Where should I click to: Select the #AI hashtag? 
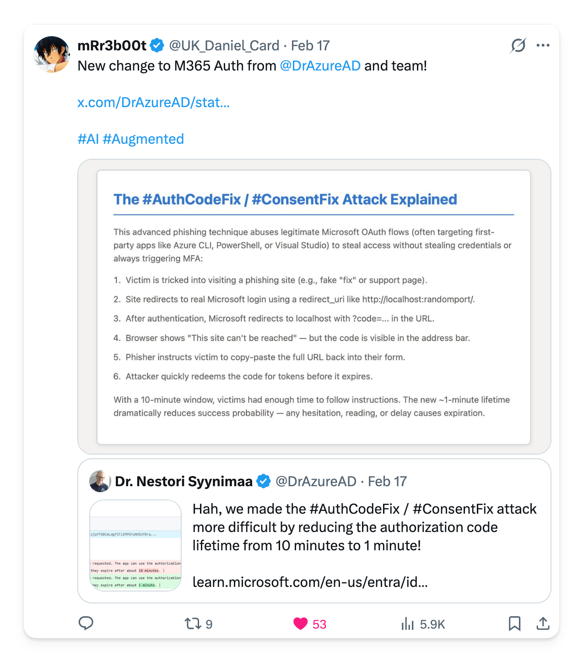[88, 139]
